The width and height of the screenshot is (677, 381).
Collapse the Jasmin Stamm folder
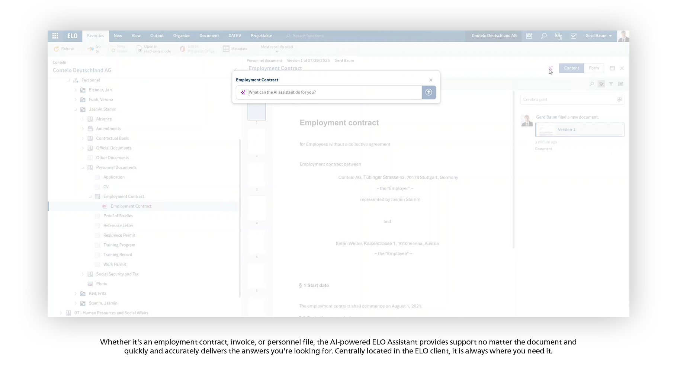coord(76,109)
